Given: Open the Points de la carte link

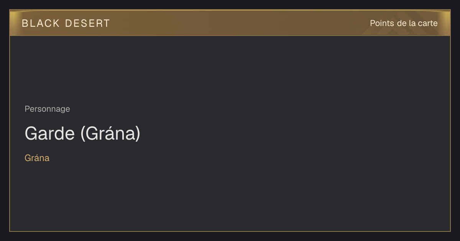Looking at the screenshot, I should point(404,23).
